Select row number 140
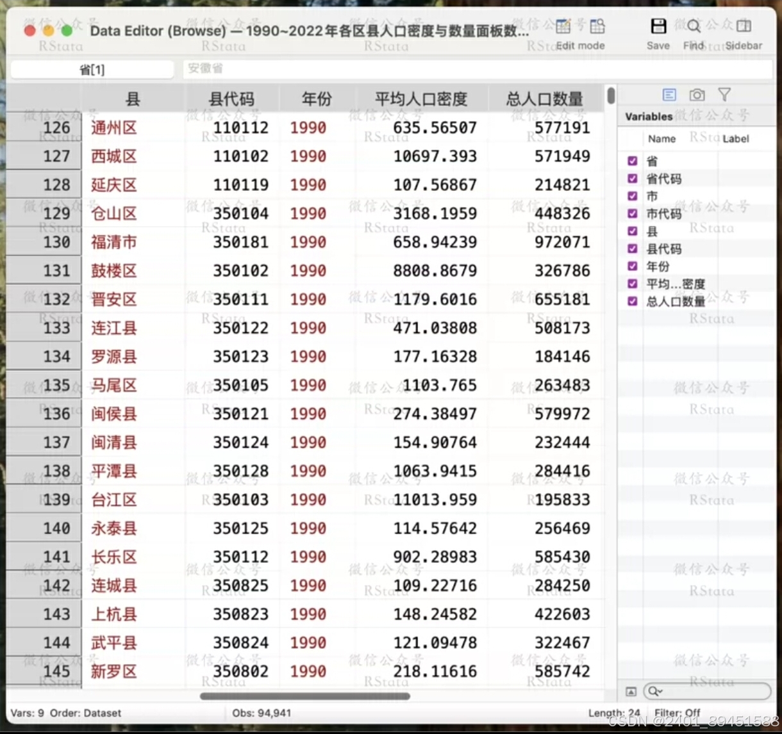The image size is (782, 734). tap(44, 528)
